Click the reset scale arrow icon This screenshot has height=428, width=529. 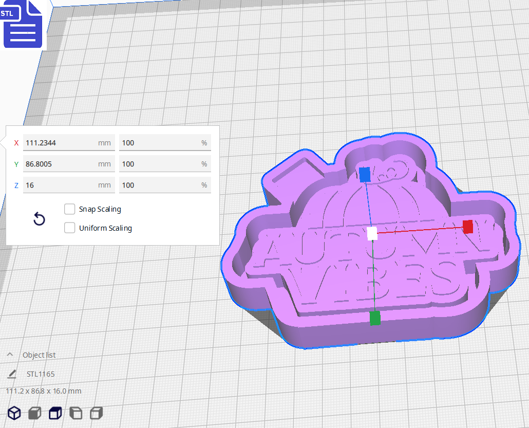coord(39,219)
